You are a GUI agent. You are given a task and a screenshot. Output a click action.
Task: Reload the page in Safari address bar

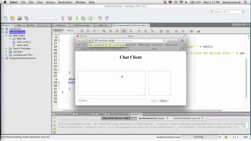tap(164, 41)
